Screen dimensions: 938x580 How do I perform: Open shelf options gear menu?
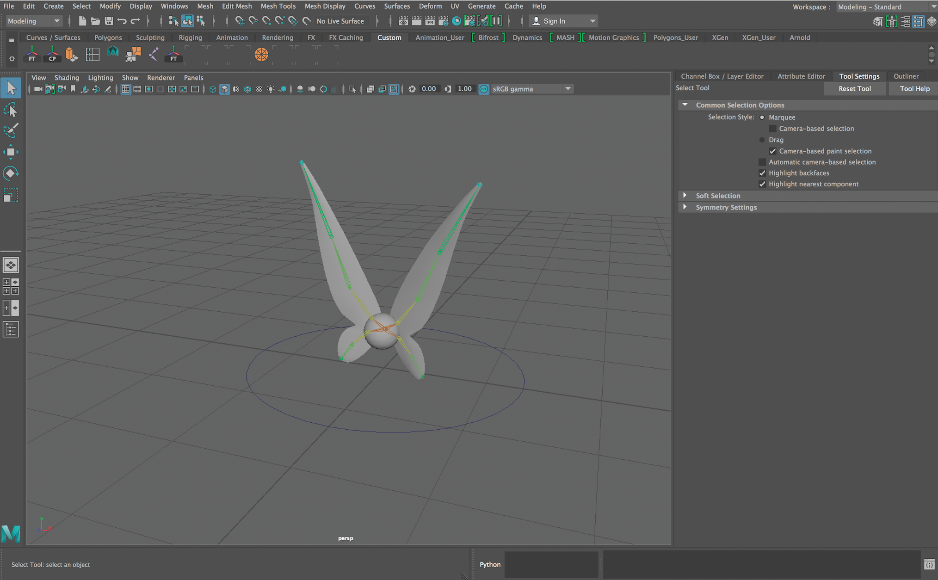coord(12,59)
